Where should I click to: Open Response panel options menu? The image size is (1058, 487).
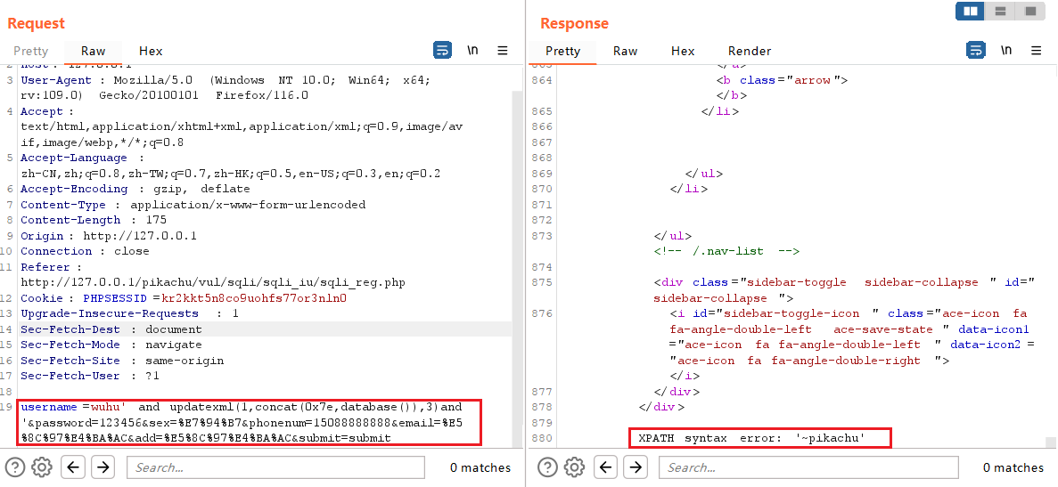tap(1036, 51)
